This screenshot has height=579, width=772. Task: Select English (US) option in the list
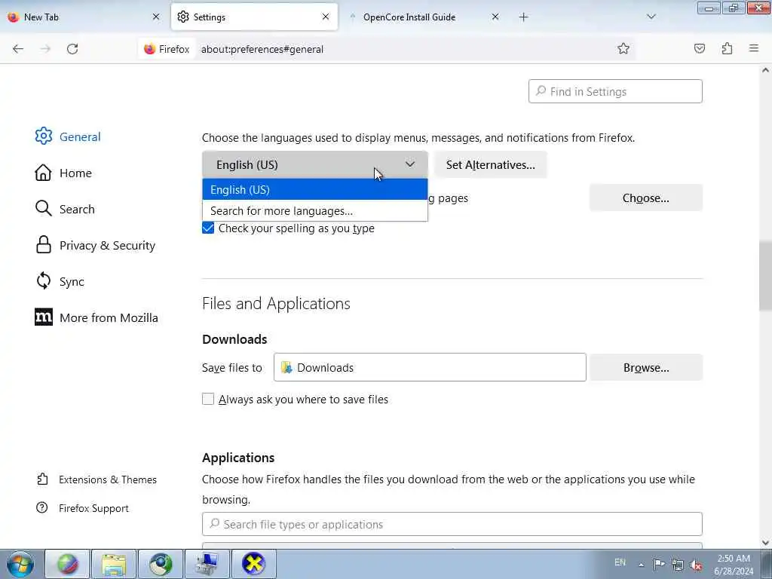(315, 189)
